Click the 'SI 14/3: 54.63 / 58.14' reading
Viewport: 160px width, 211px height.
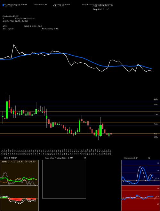(x=25, y=19)
